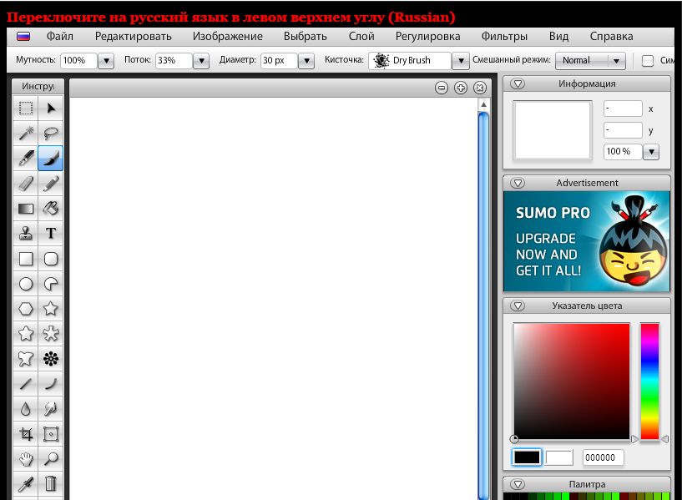Select the Zoom magnifier tool

pos(51,458)
